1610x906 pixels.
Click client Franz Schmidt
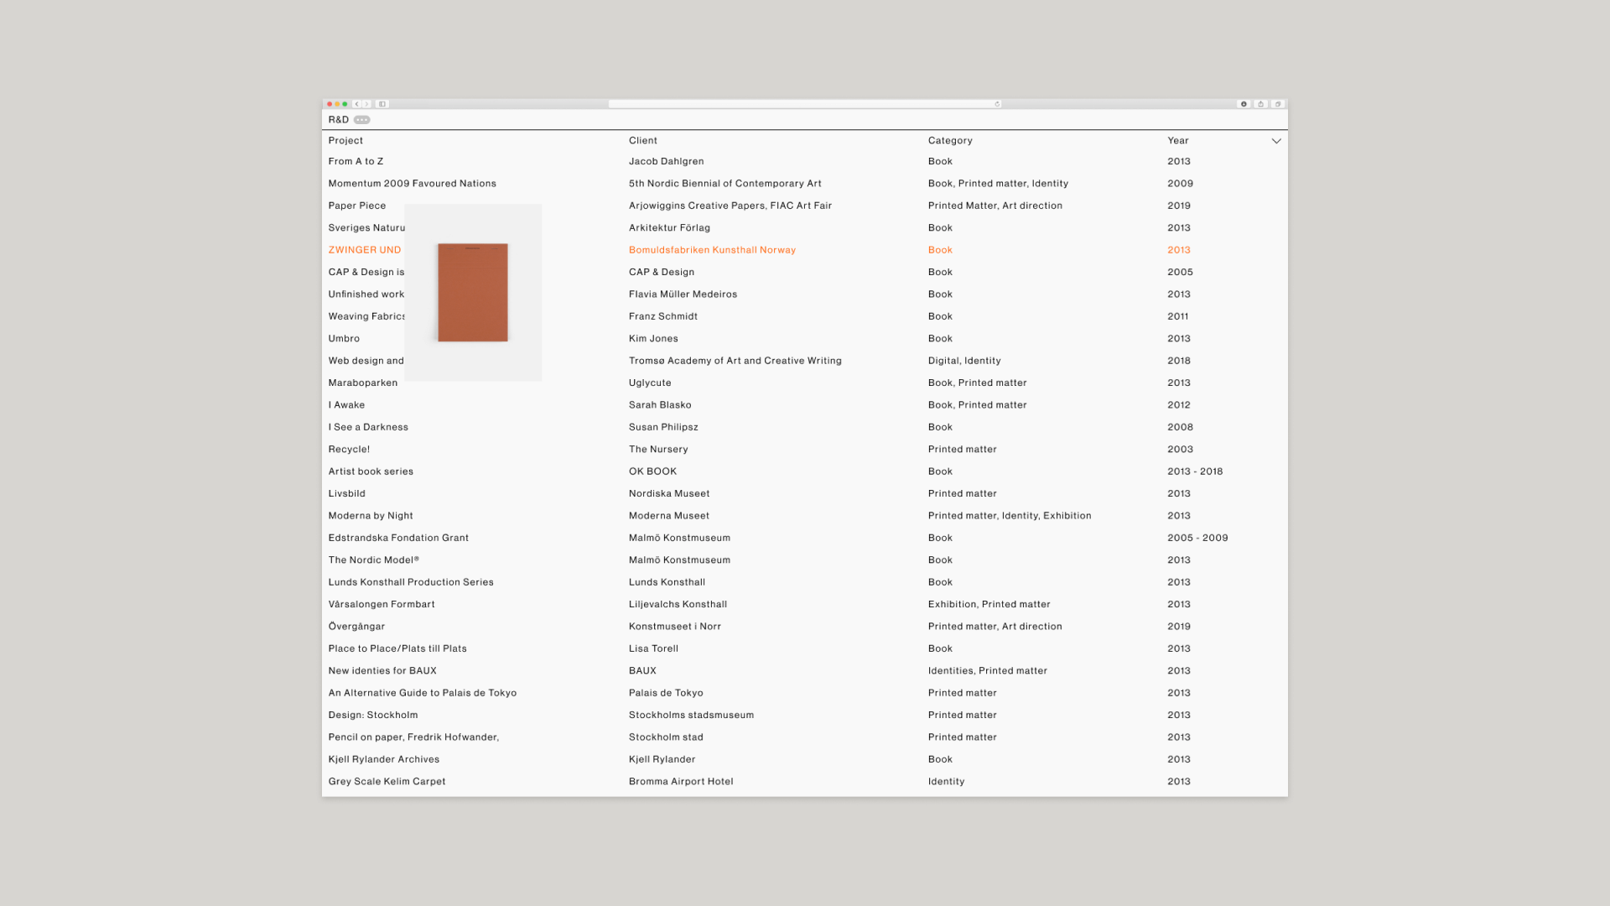[663, 316]
